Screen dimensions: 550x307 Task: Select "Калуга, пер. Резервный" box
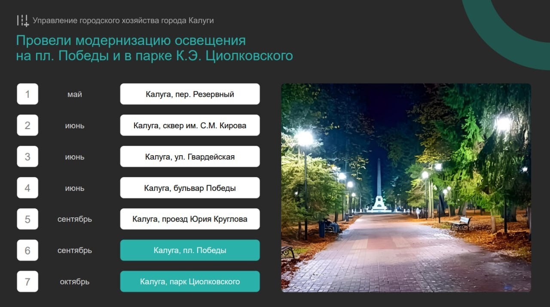(190, 94)
